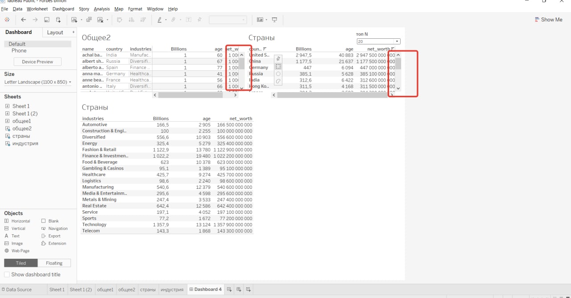Click the New Dashboard tab icon
The width and height of the screenshot is (571, 298).
(x=239, y=290)
